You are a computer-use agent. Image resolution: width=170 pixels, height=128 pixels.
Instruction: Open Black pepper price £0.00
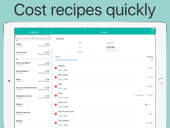[60, 79]
